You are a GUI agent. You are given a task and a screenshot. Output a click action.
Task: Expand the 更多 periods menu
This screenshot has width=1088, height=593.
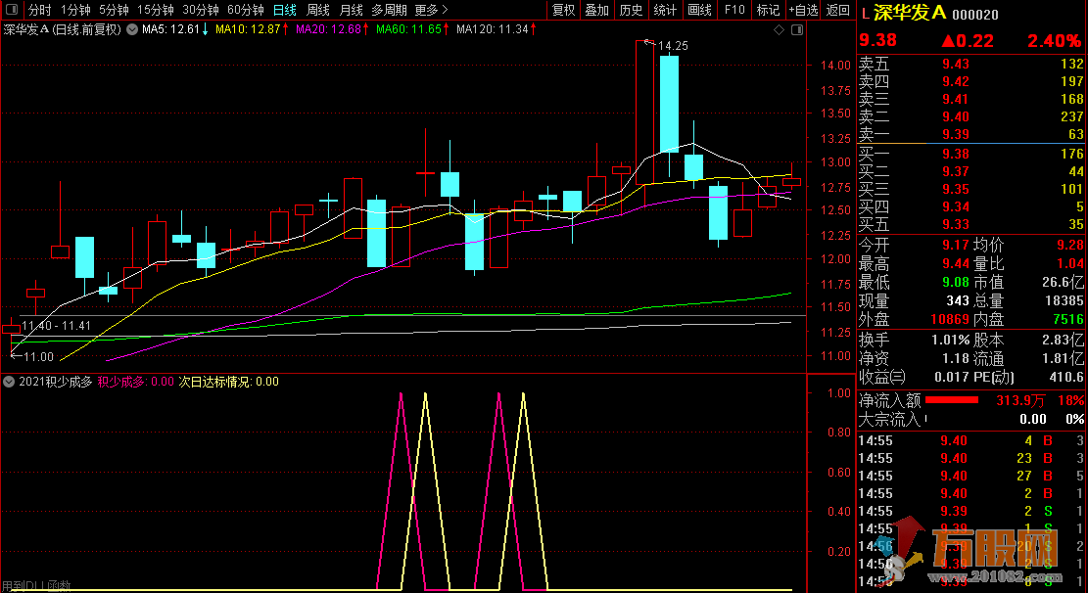click(431, 10)
